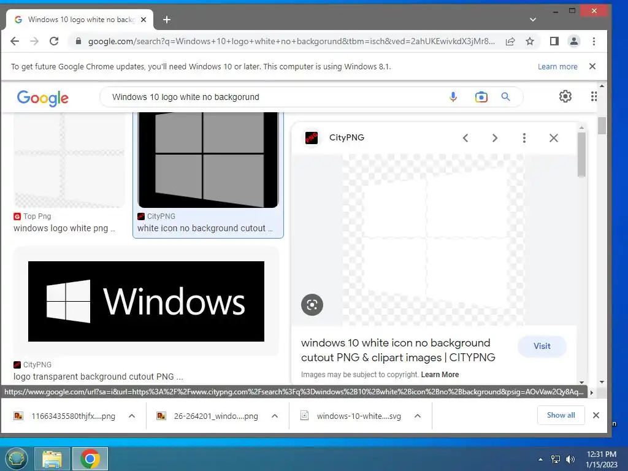Search by image with Google Lens camera
This screenshot has height=471, width=628.
(x=481, y=97)
